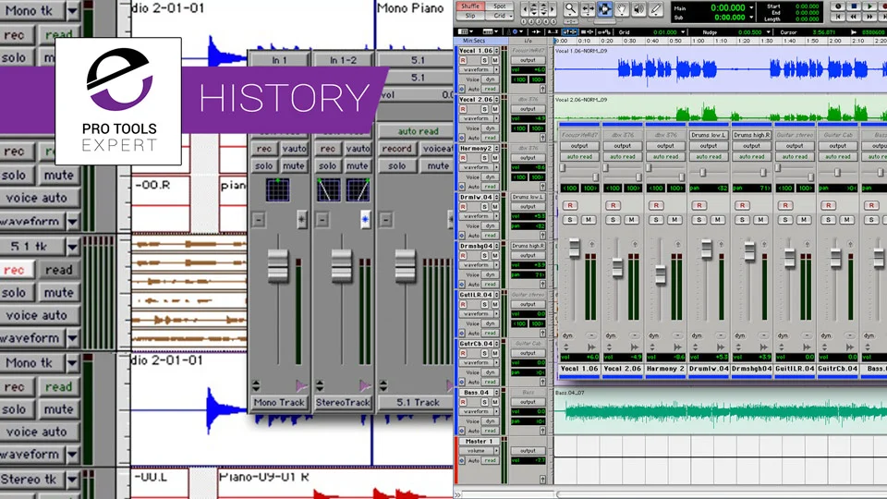
Task: Click the transport Rewind icon
Action: 854,17
